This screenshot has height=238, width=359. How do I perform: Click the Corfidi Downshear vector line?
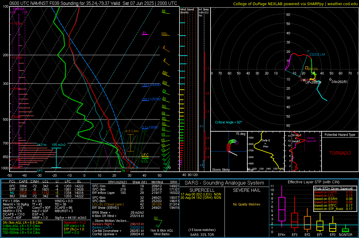(x=118, y=231)
